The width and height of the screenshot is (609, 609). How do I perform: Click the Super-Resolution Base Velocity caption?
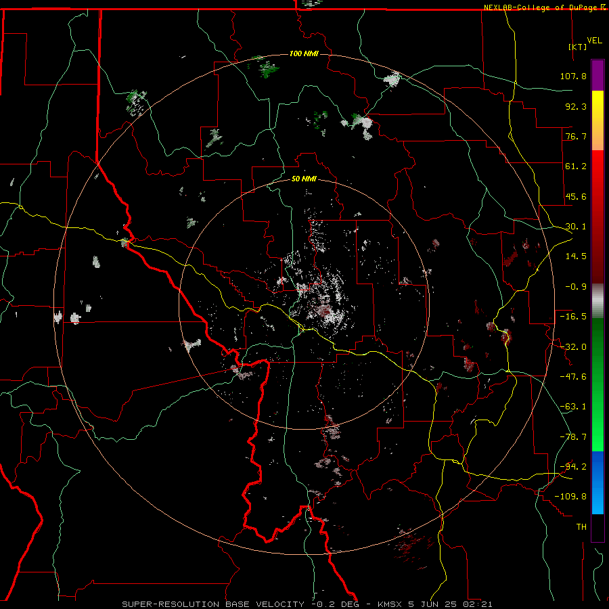(x=307, y=604)
